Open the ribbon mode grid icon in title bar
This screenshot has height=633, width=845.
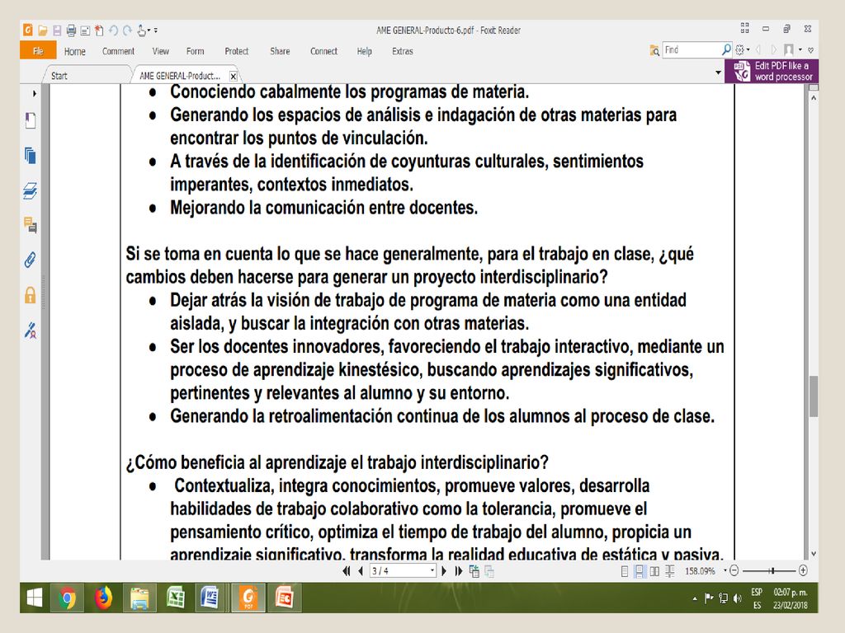click(x=745, y=28)
